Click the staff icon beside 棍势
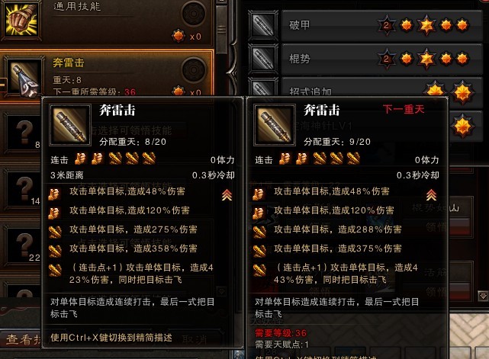The width and height of the screenshot is (489, 359). (263, 59)
